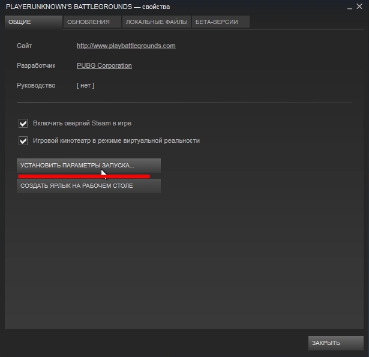Close the properties window with X
Image resolution: width=369 pixels, height=357 pixels.
[359, 7]
